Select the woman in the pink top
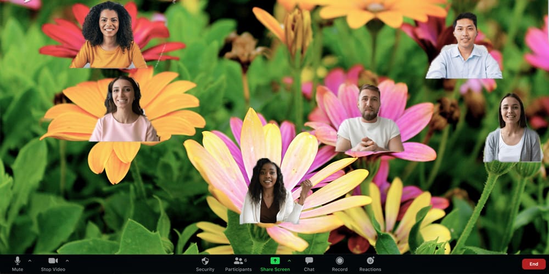549x274 pixels. (x=124, y=111)
